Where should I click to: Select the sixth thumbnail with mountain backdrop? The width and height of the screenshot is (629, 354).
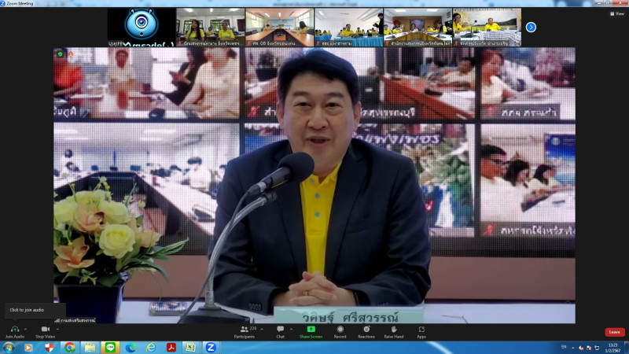click(x=487, y=27)
